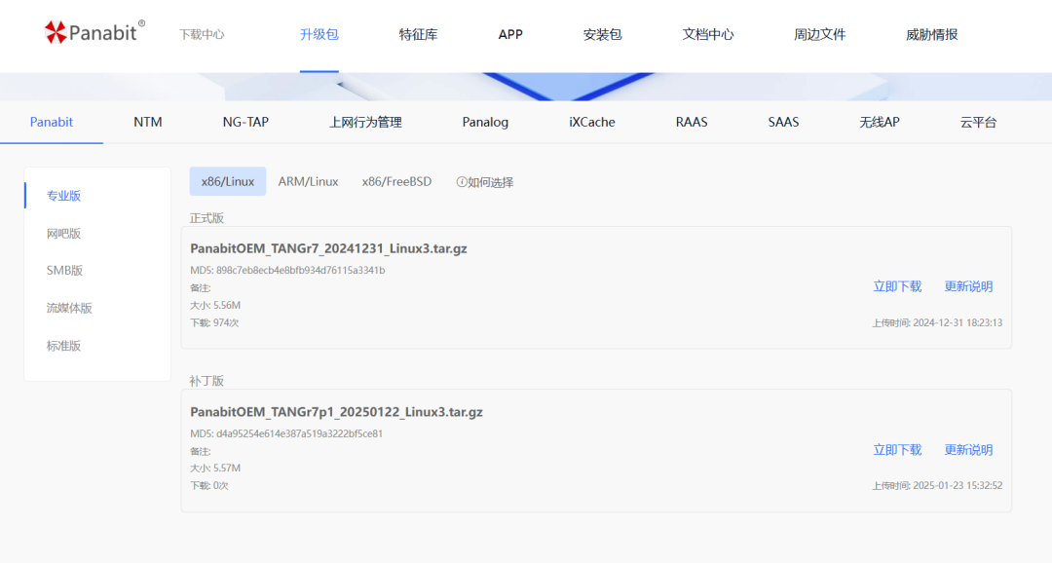This screenshot has height=563, width=1052.
Task: Click 立即下载 for TANGr7_20241231 package
Action: (x=897, y=286)
